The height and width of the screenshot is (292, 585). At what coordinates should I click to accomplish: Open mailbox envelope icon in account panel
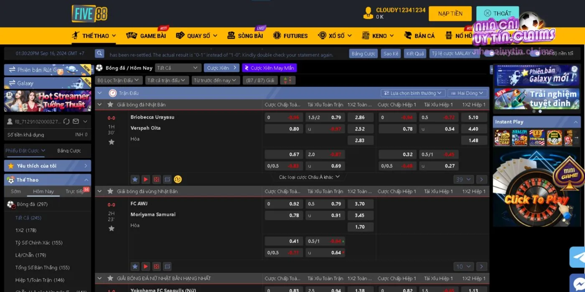76,121
